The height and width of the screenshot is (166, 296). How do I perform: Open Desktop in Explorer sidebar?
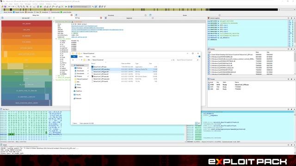80,68
